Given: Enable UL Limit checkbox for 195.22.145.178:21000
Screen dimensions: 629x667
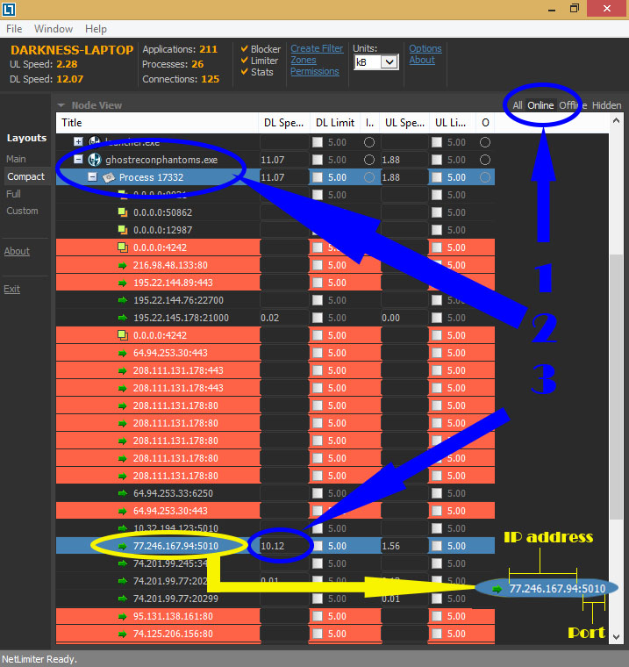Looking at the screenshot, I should (437, 318).
